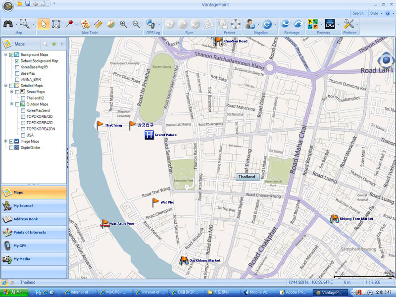Toggle the Image Maps checkbox

click(11, 142)
